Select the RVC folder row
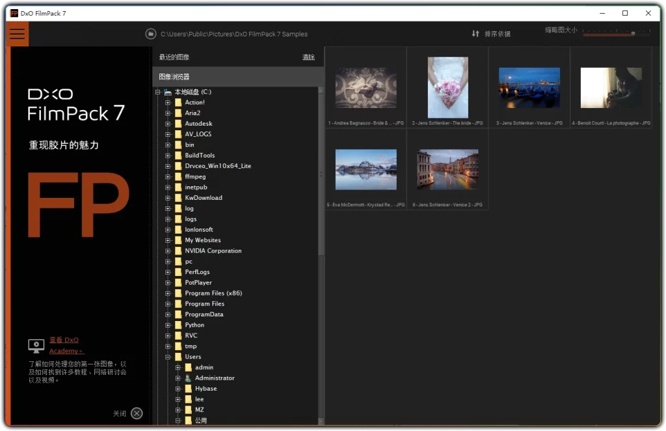 [x=191, y=336]
